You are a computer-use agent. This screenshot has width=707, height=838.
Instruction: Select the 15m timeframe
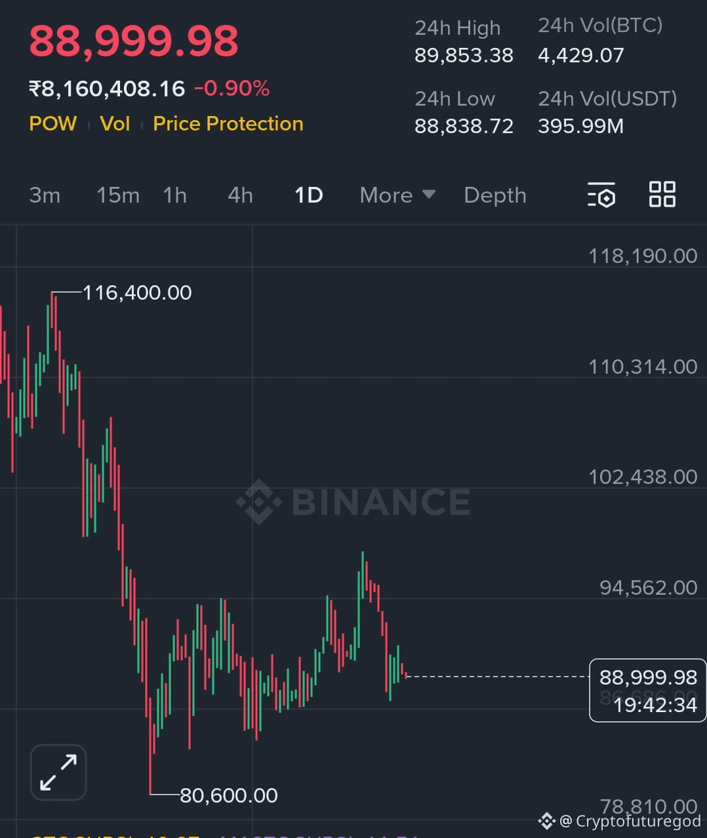(118, 195)
